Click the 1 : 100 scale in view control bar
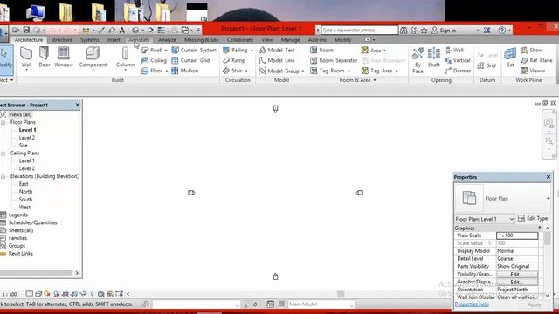This screenshot has height=314, width=559. click(x=10, y=295)
